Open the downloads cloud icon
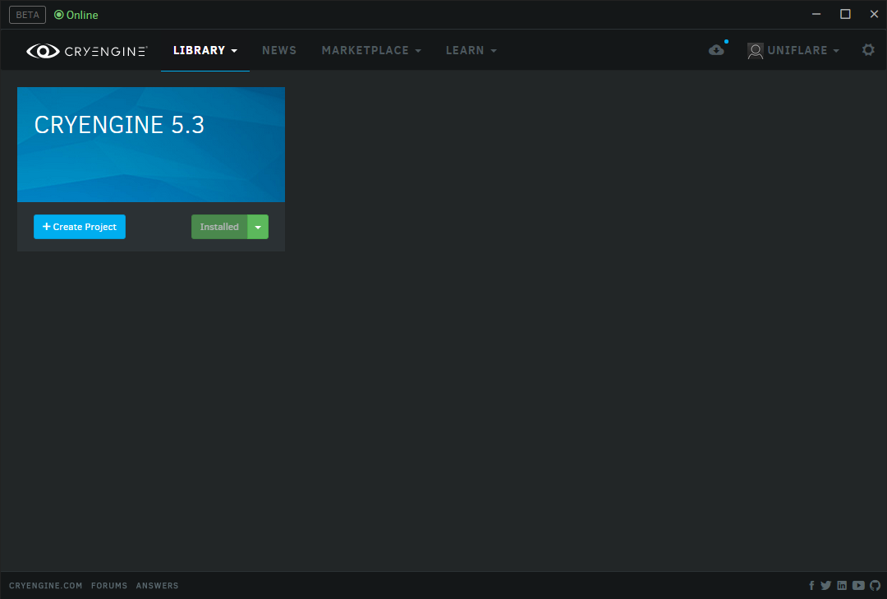The image size is (887, 599). click(x=716, y=50)
